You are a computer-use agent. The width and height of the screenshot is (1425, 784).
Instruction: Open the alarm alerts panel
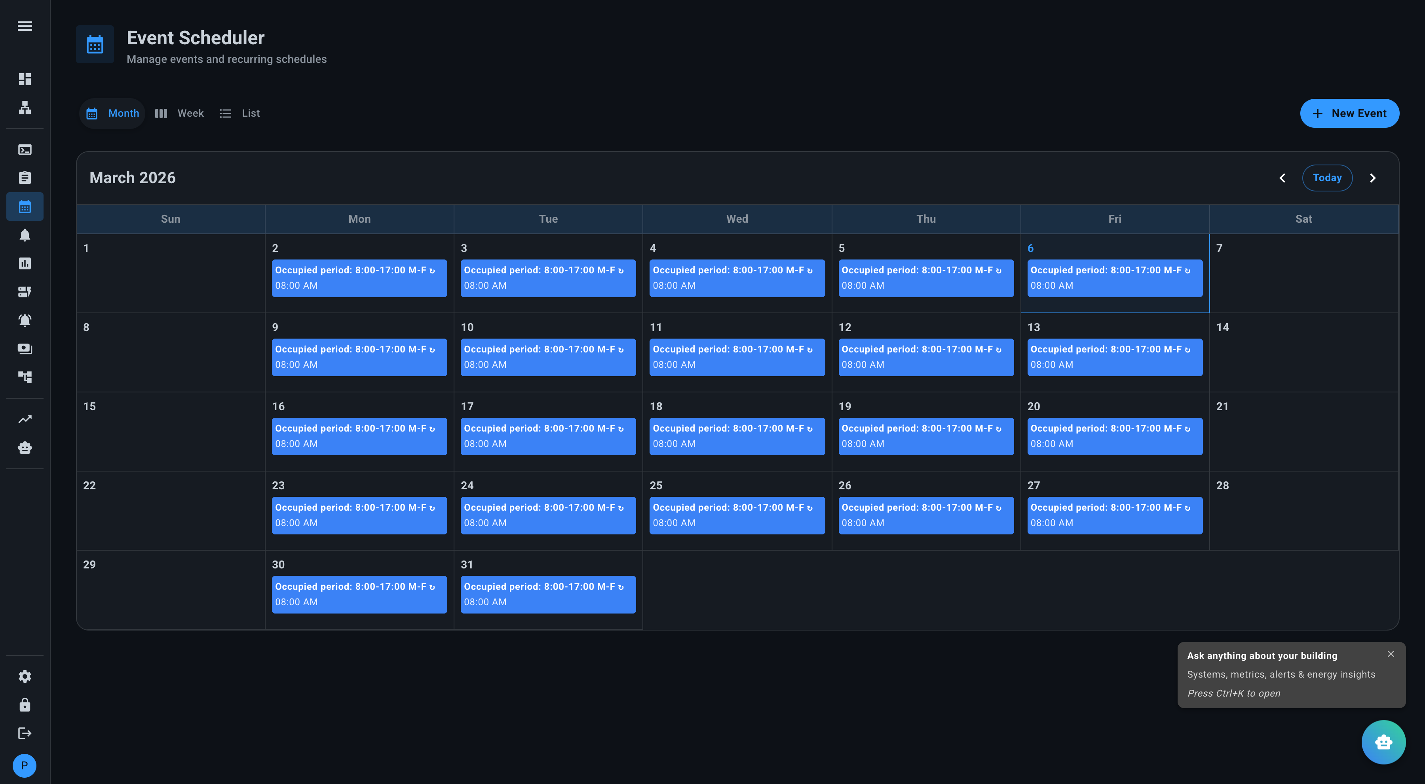(x=24, y=320)
